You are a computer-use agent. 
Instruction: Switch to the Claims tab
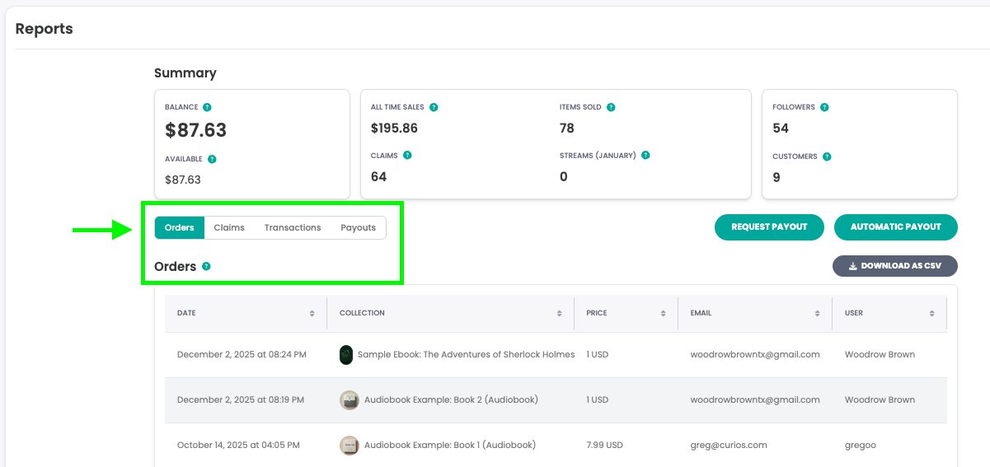pos(229,227)
